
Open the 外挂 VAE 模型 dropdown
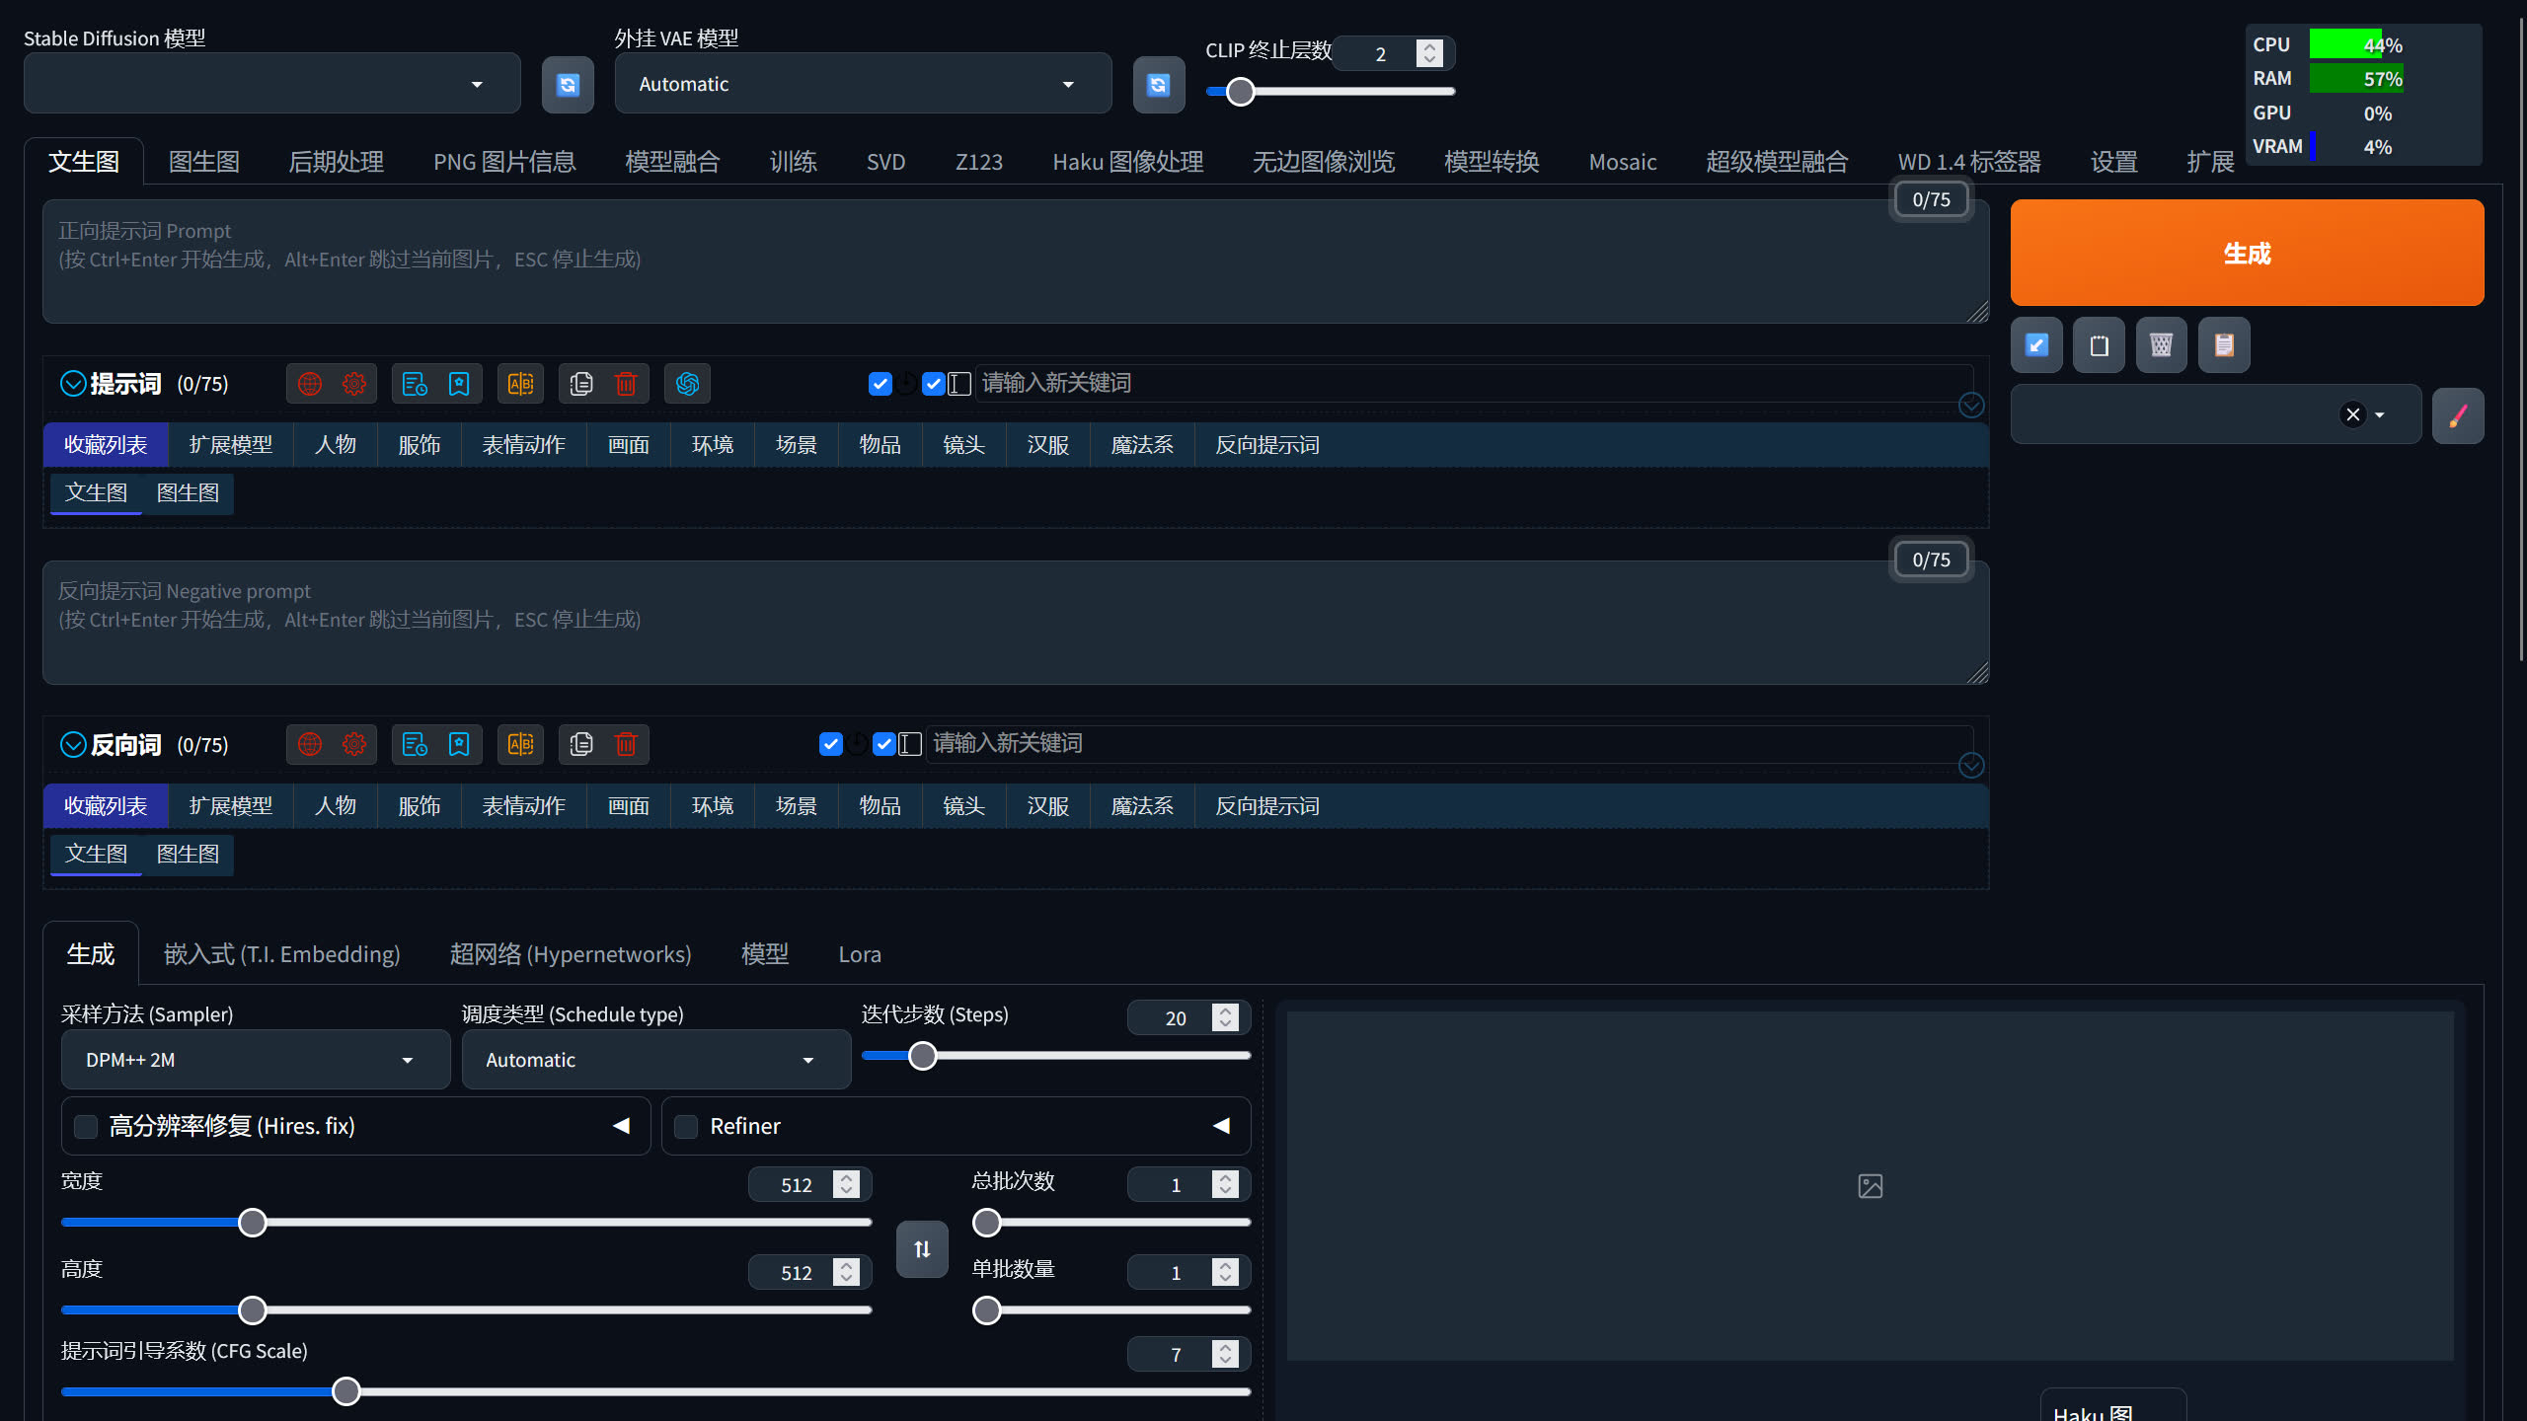click(x=863, y=84)
